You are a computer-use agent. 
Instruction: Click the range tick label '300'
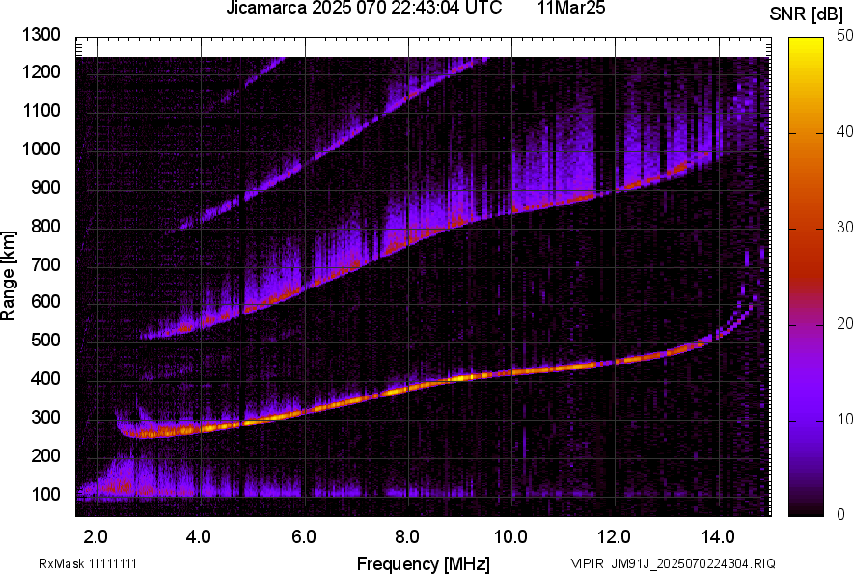coord(45,418)
